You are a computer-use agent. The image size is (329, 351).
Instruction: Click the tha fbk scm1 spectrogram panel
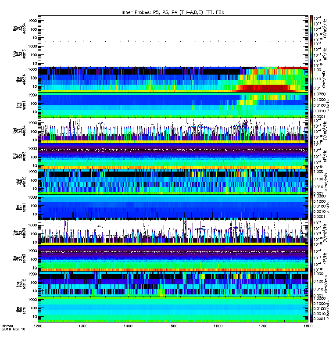(x=173, y=105)
